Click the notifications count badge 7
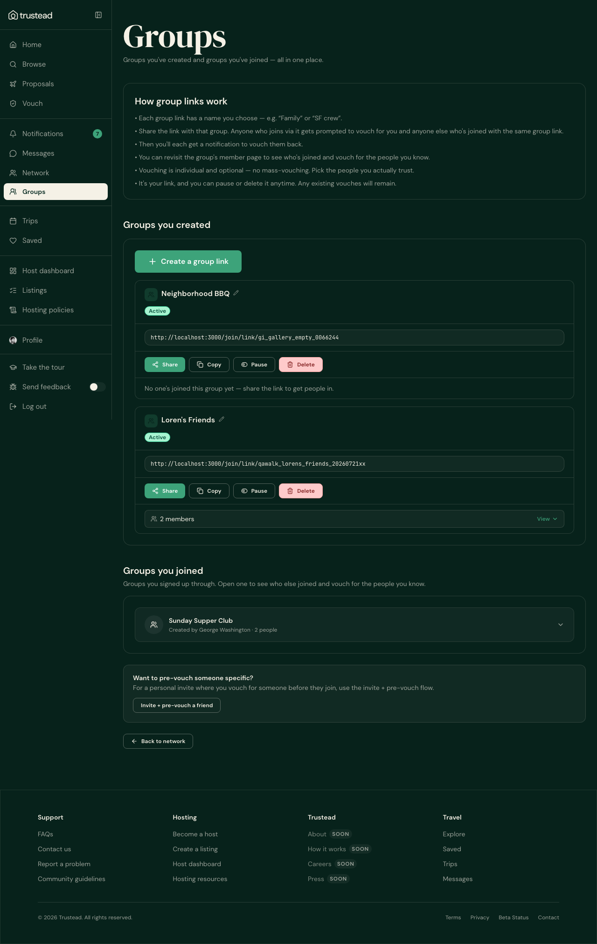The image size is (597, 944). [x=97, y=134]
